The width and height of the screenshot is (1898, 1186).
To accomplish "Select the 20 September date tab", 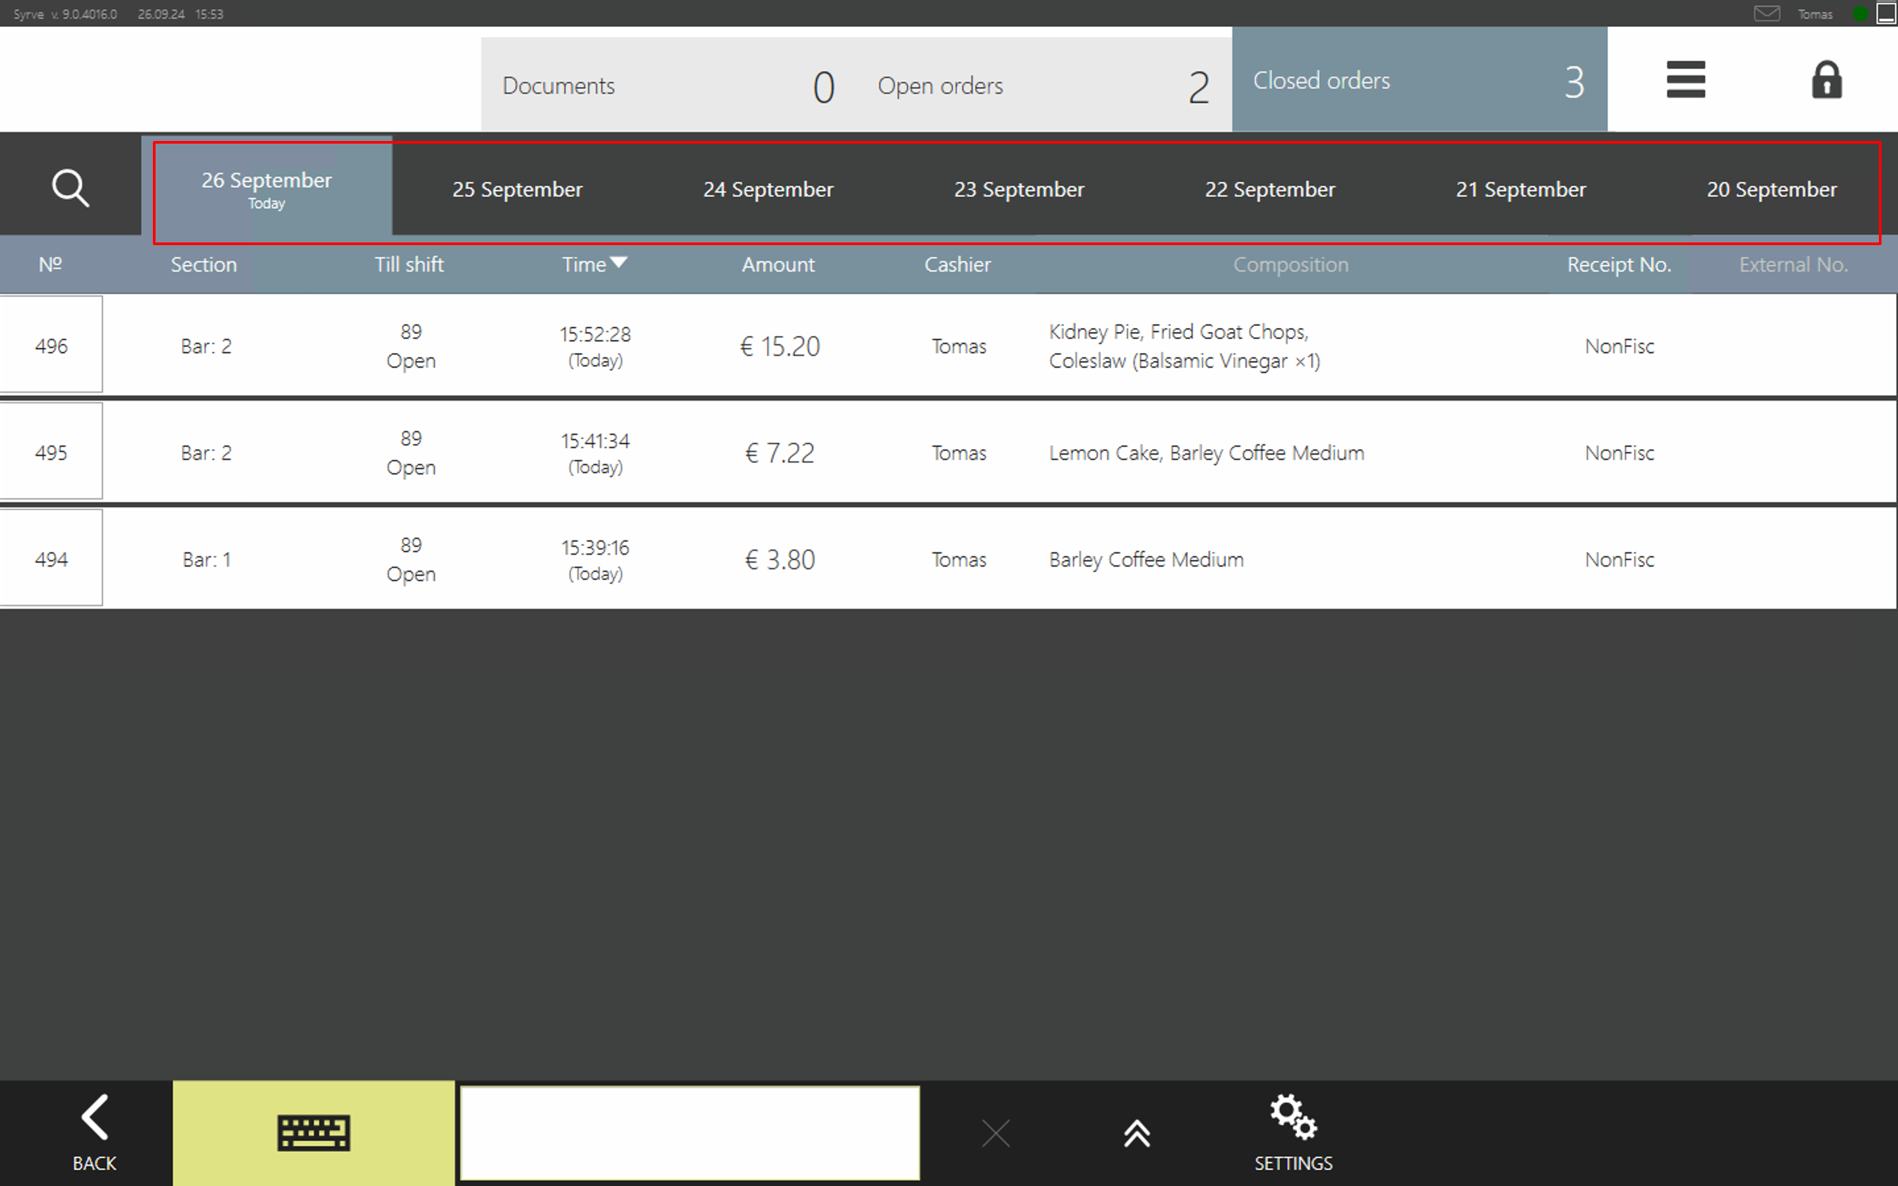I will point(1771,189).
